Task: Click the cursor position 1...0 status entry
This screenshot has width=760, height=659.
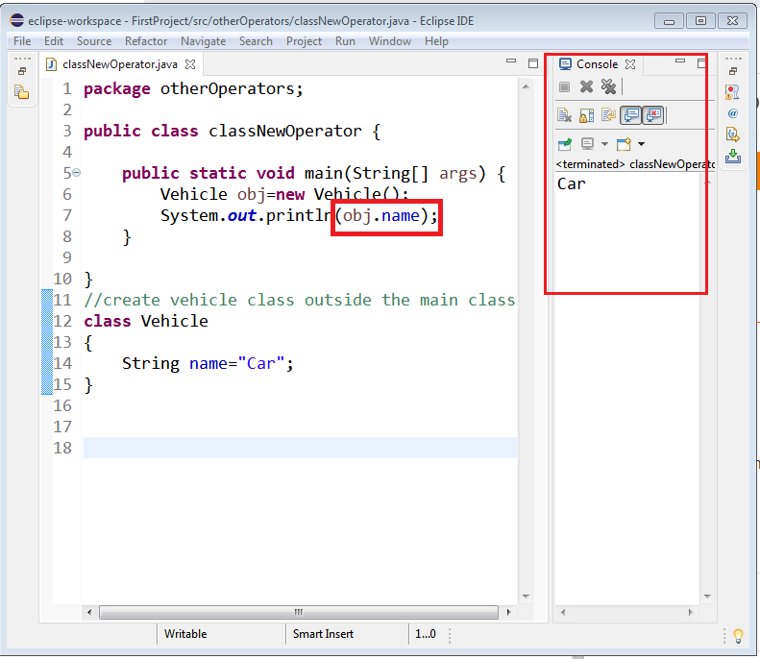Action: coord(426,634)
